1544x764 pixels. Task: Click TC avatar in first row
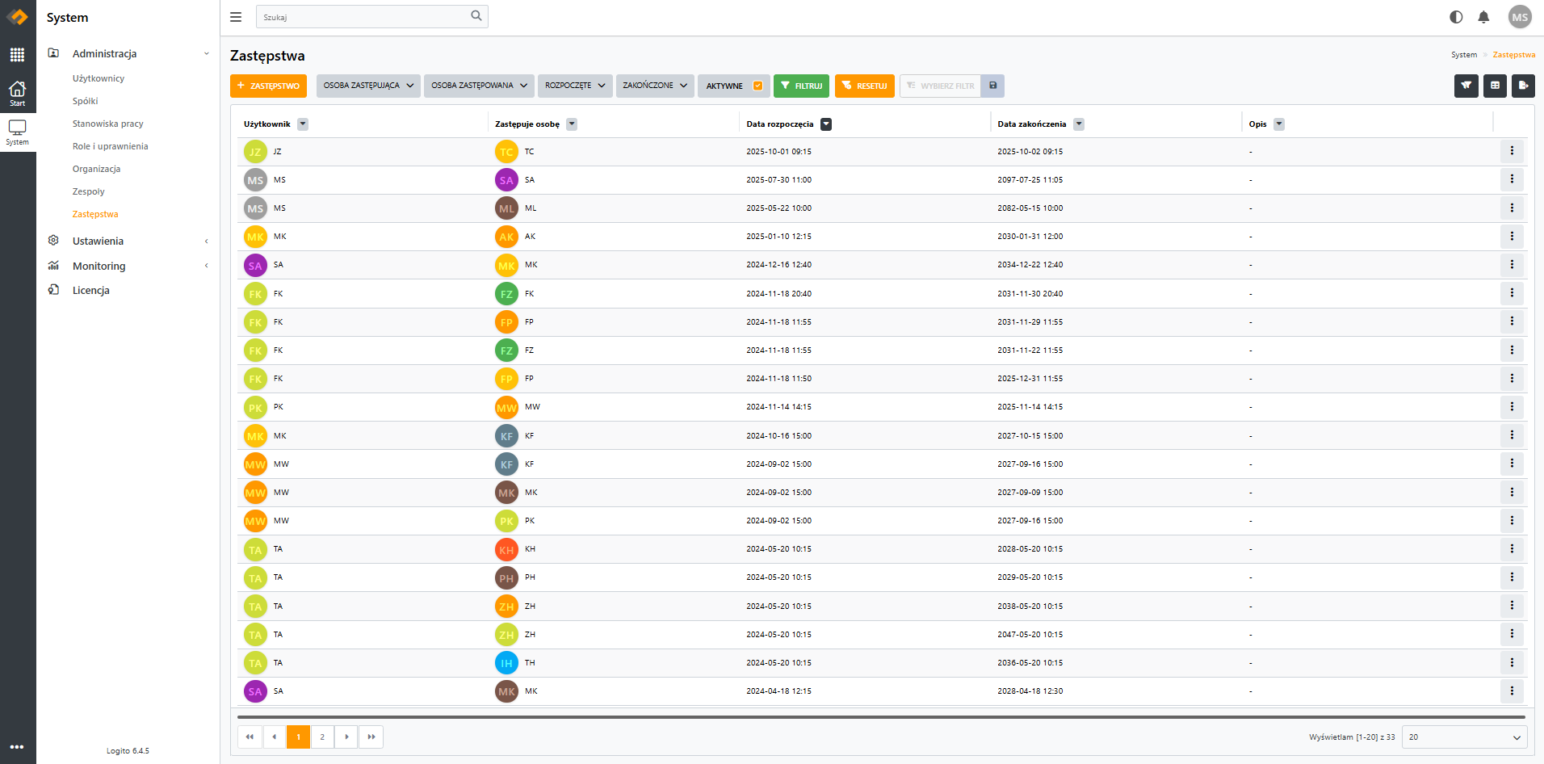tap(506, 151)
